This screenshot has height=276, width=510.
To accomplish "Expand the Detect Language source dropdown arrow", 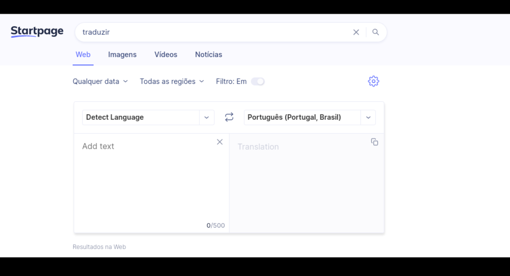I will (x=207, y=117).
